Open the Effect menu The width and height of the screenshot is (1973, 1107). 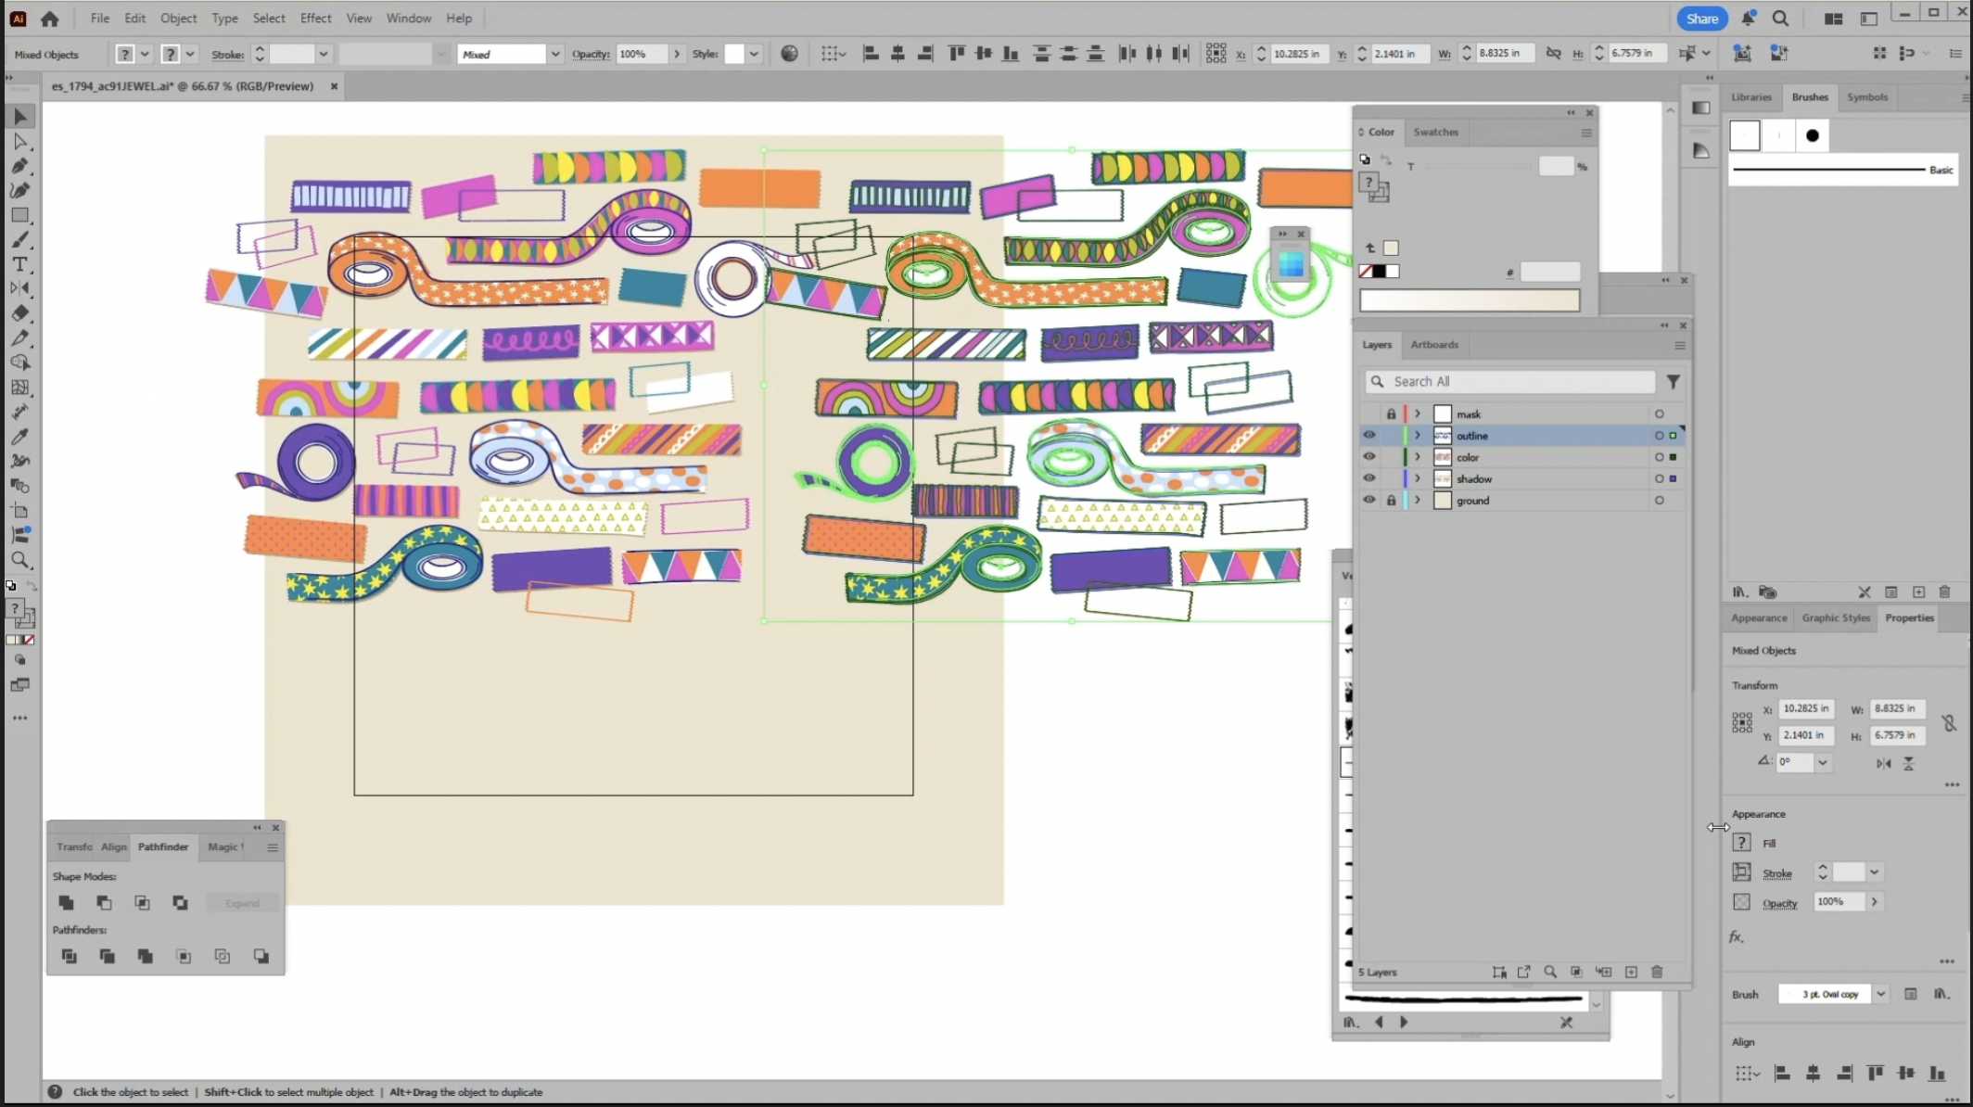click(x=315, y=18)
